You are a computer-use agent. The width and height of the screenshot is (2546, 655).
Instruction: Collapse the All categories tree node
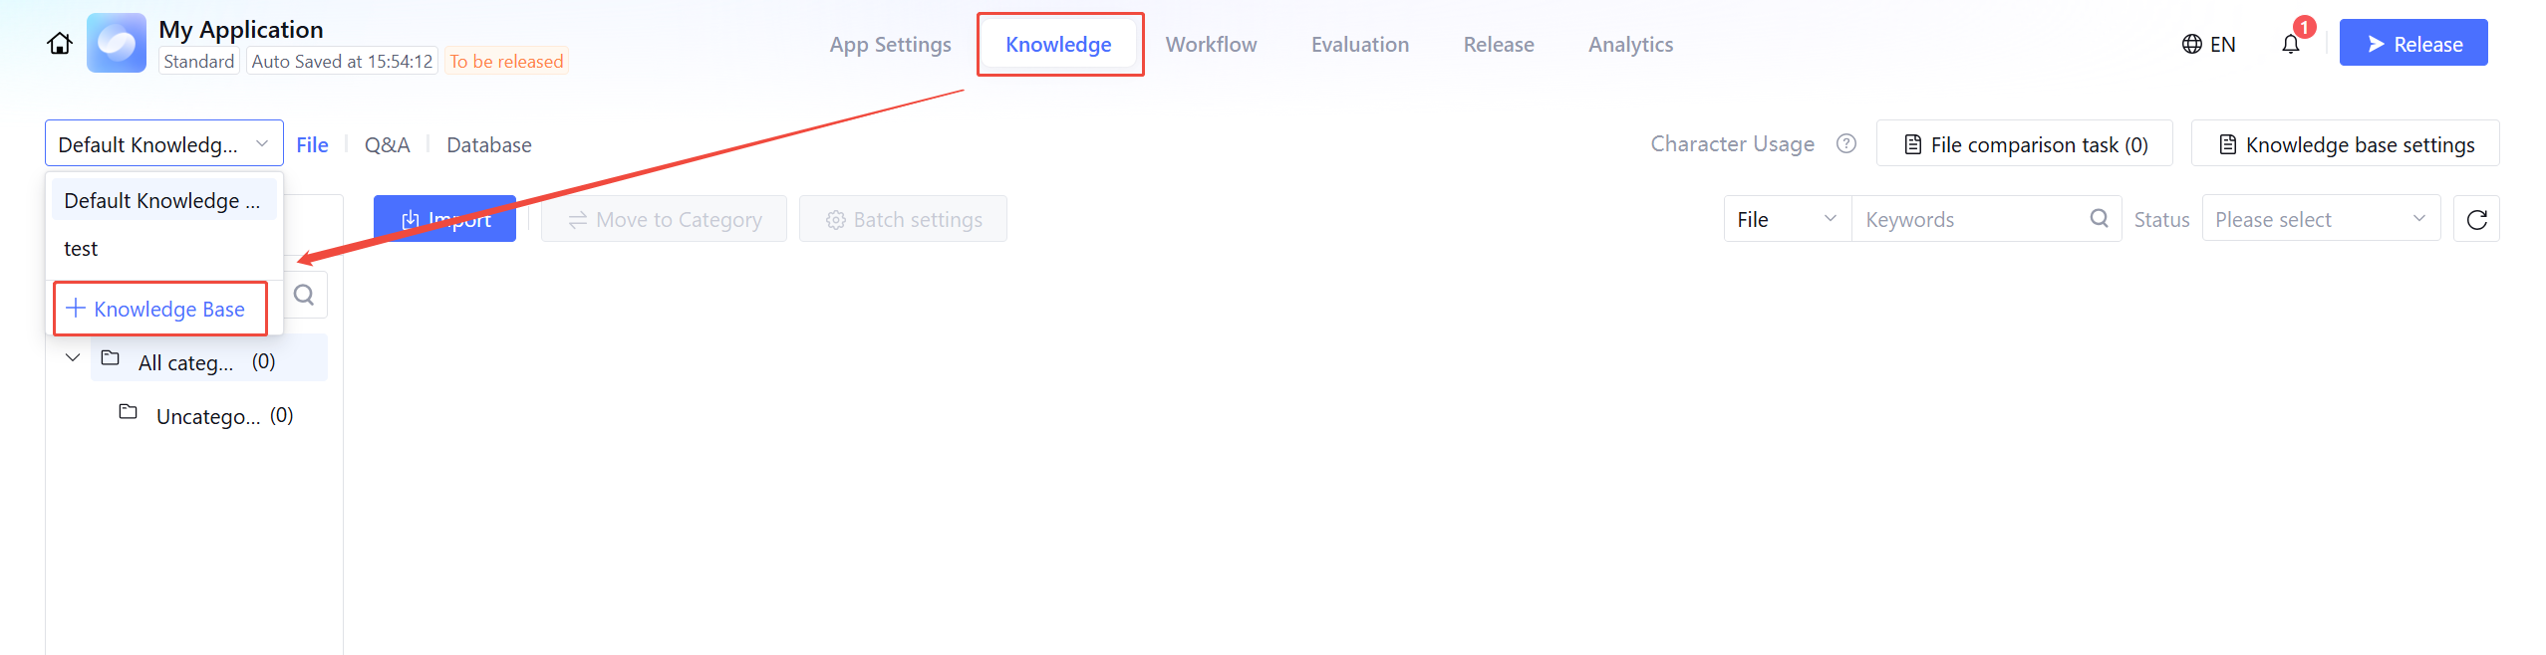[x=73, y=358]
